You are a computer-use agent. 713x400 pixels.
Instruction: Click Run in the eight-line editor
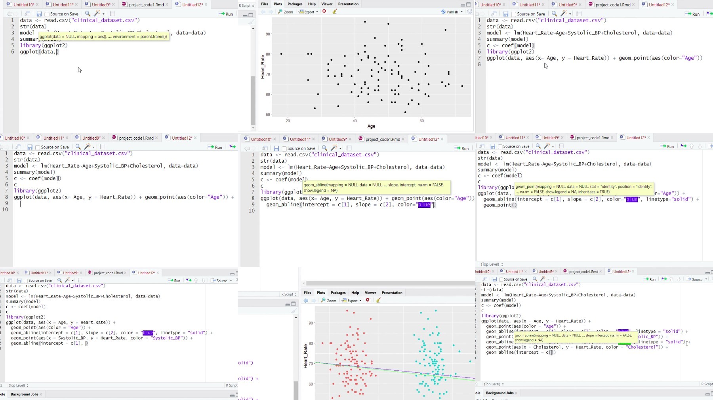click(692, 14)
